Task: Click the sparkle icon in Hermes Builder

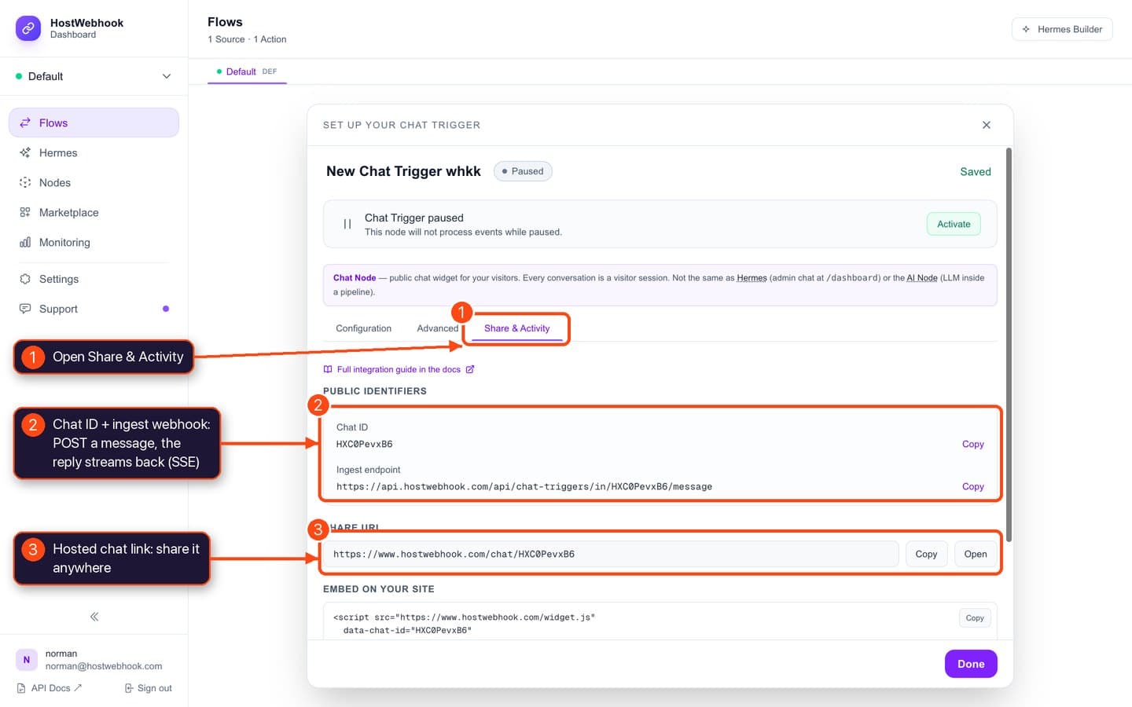Action: (1026, 29)
